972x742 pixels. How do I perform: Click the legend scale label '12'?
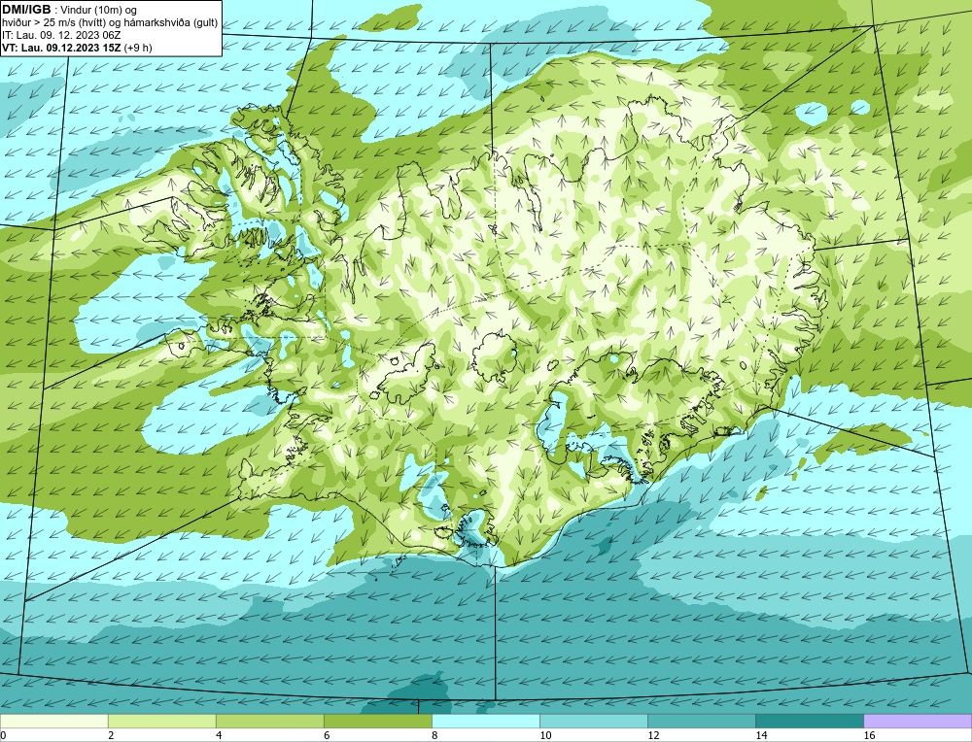click(x=653, y=735)
